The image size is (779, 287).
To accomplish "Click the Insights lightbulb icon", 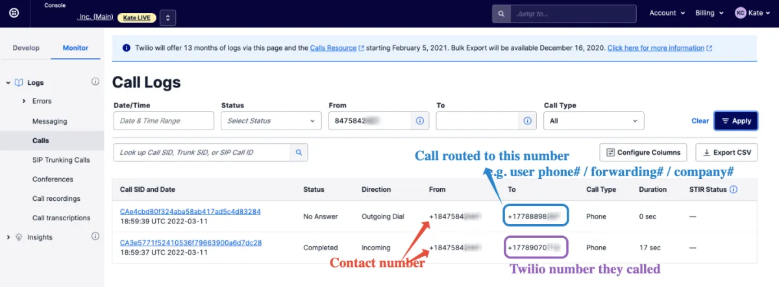I will pos(19,237).
